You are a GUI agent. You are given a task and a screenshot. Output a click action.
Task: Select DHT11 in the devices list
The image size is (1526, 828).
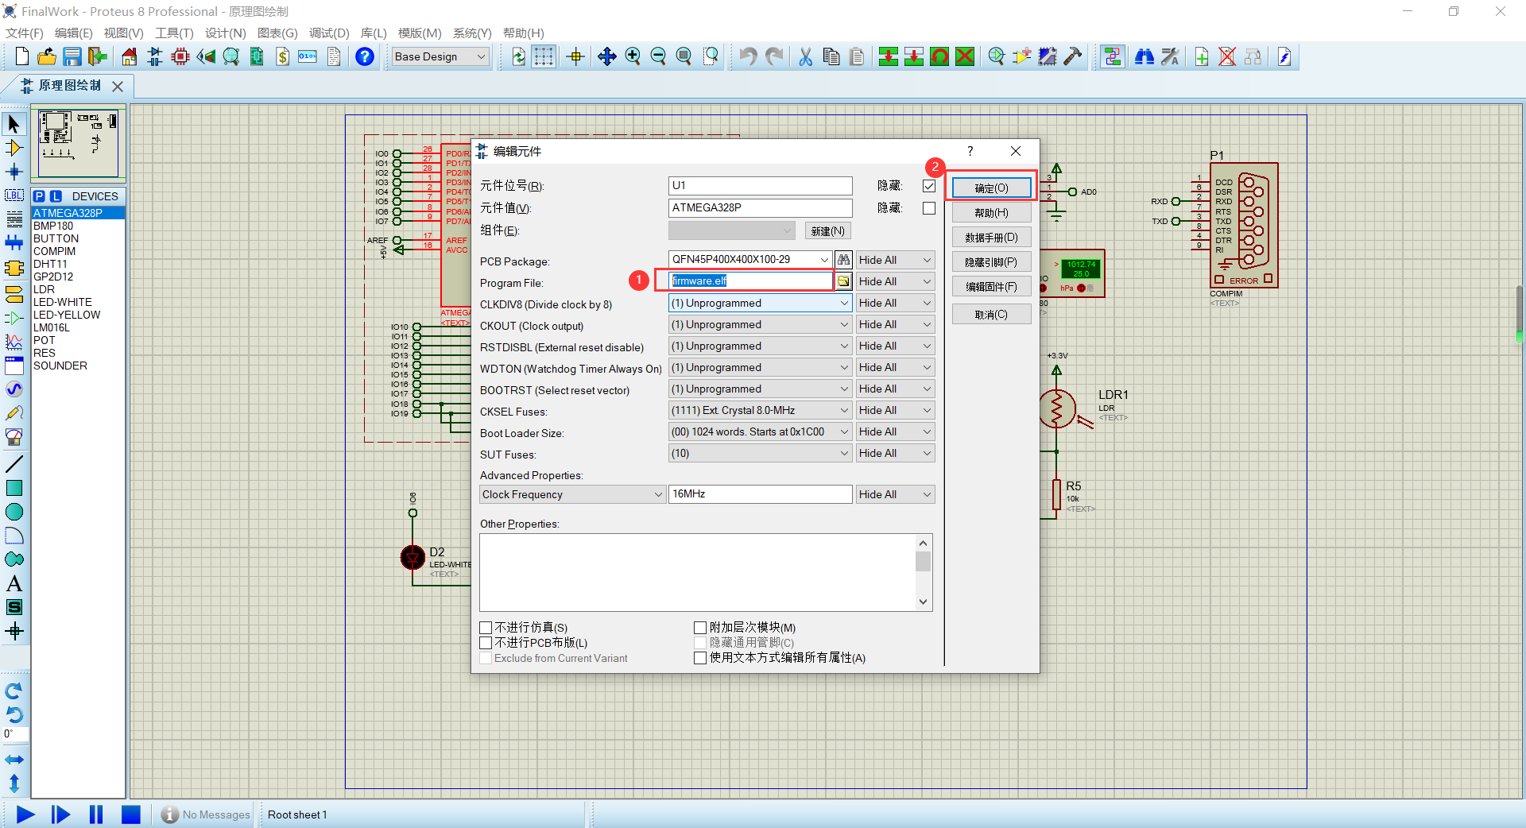[x=50, y=264]
